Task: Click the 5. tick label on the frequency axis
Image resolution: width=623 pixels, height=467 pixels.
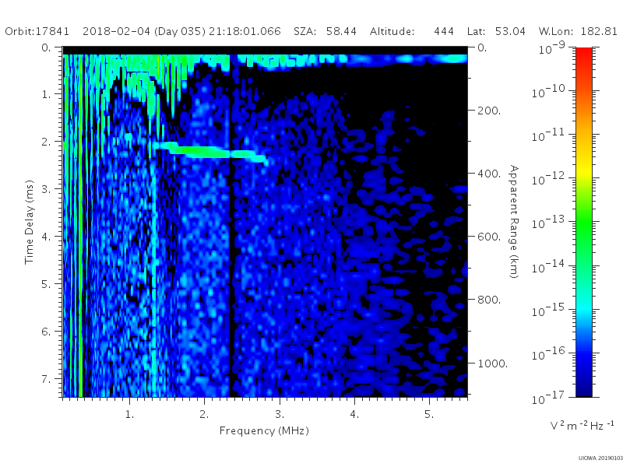Action: coord(429,415)
